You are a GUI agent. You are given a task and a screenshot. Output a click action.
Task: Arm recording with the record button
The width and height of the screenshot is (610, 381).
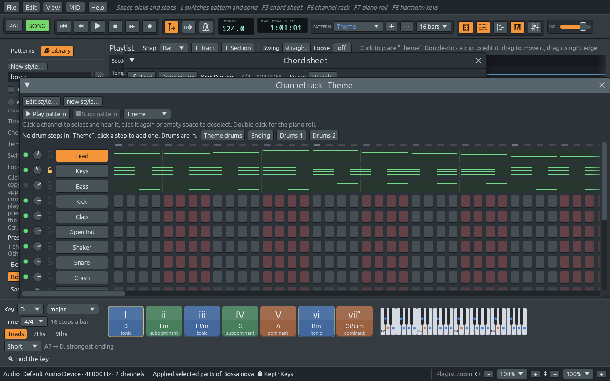coord(150,27)
